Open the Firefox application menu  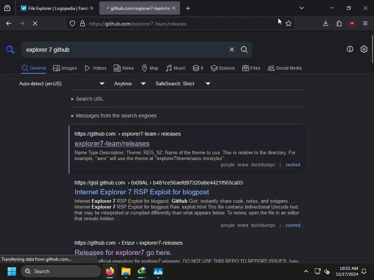[365, 23]
